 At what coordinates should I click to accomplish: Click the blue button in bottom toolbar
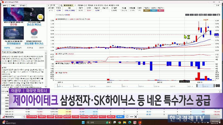click(x=121, y=117)
